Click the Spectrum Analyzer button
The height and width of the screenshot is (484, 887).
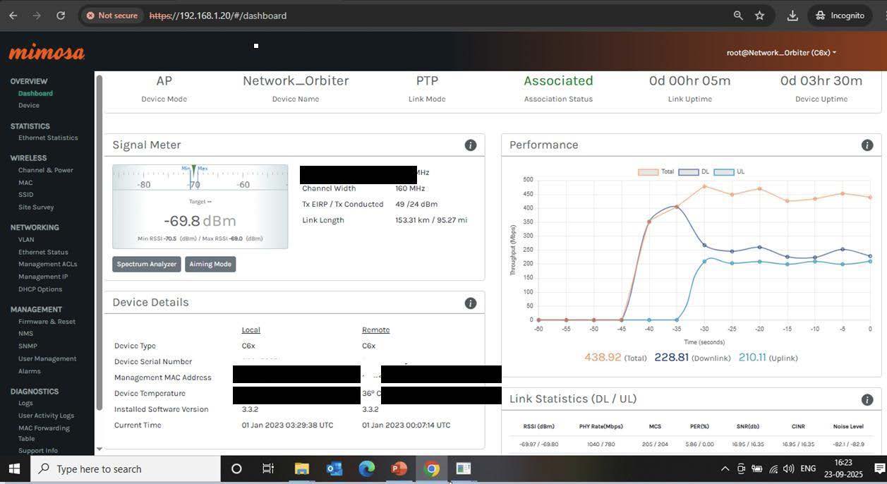(147, 264)
